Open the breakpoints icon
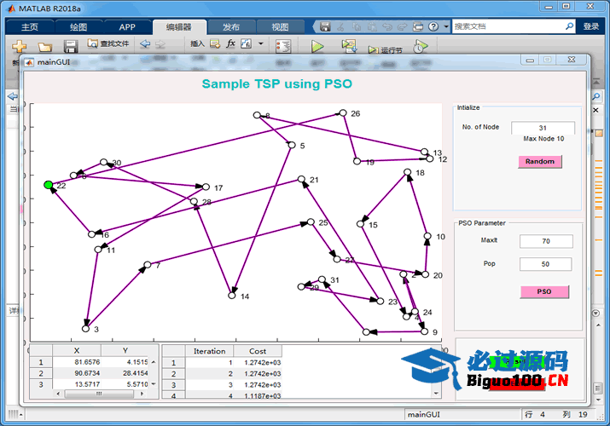Viewport: 610px width, 426px height. (x=283, y=46)
